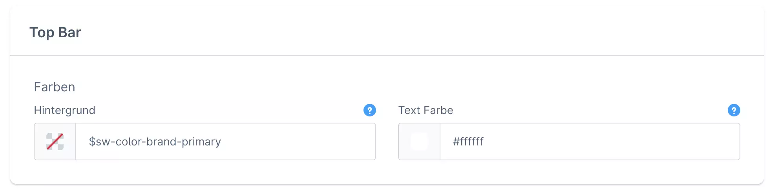Pick a new Top Bar background color

pos(55,142)
